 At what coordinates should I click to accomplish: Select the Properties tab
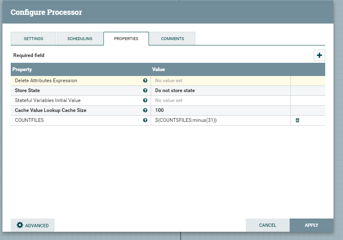pos(126,39)
